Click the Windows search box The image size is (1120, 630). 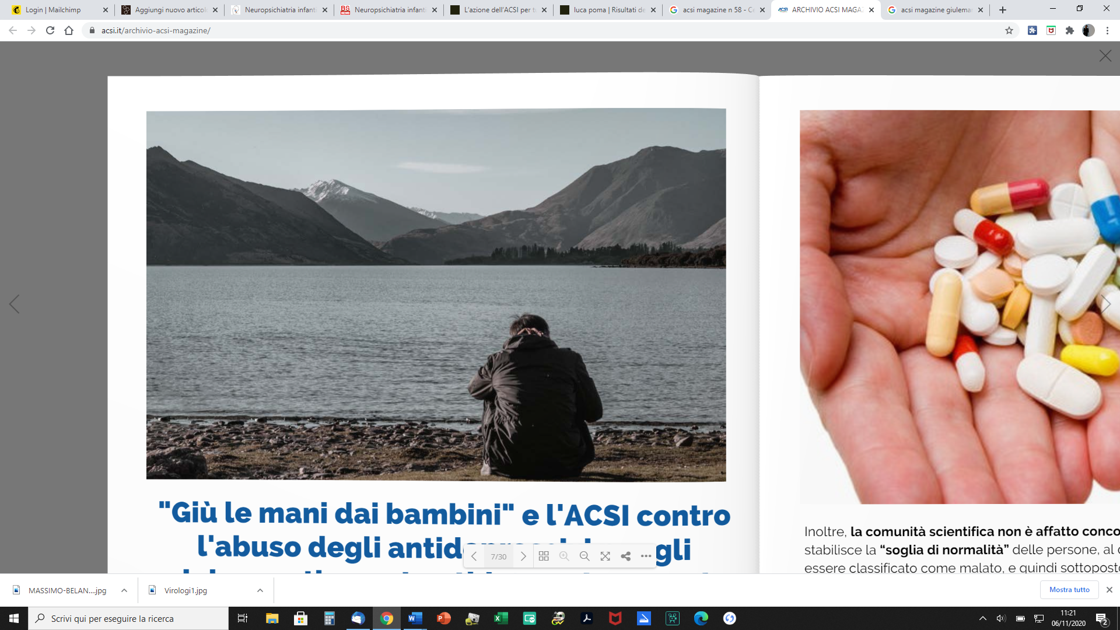point(128,618)
